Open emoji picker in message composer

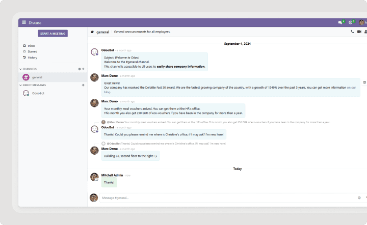pyautogui.click(x=359, y=198)
